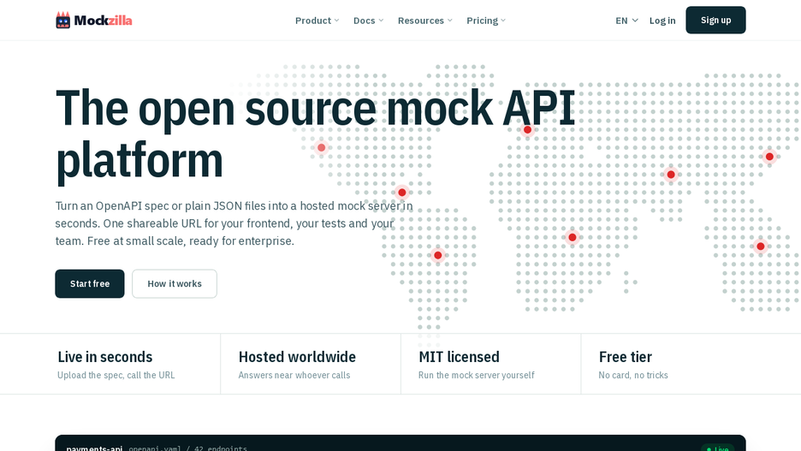Click 'Answers near whoever calls' text
The height and width of the screenshot is (451, 801).
coord(294,375)
